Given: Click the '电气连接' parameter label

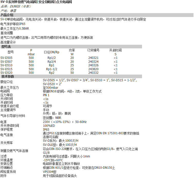Looking at the screenshot, I should click(6, 135).
